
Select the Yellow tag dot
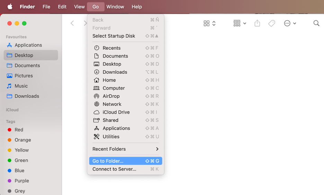click(9, 150)
